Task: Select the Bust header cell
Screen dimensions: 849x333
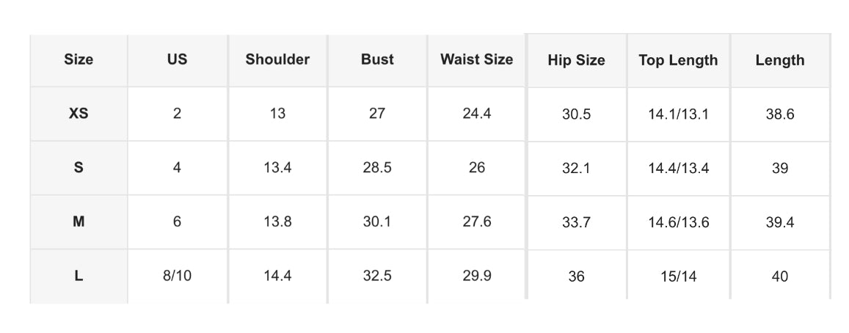Action: click(377, 60)
